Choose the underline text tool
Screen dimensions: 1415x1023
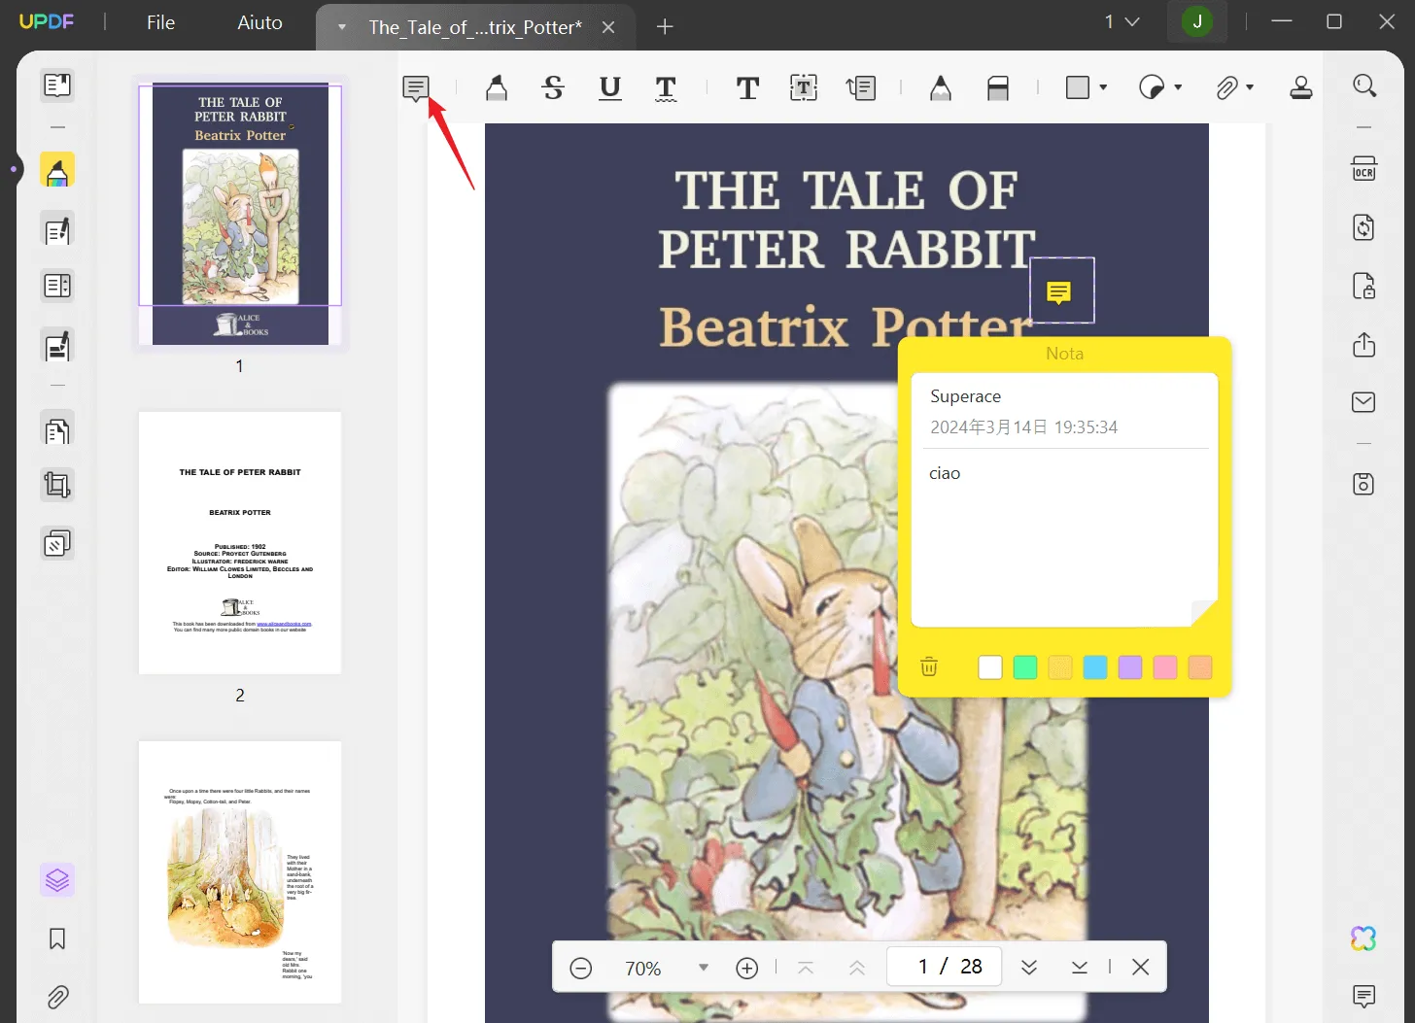point(610,88)
